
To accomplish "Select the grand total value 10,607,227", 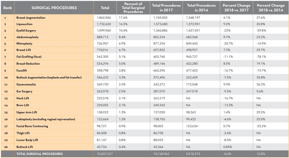I will point(105,154).
